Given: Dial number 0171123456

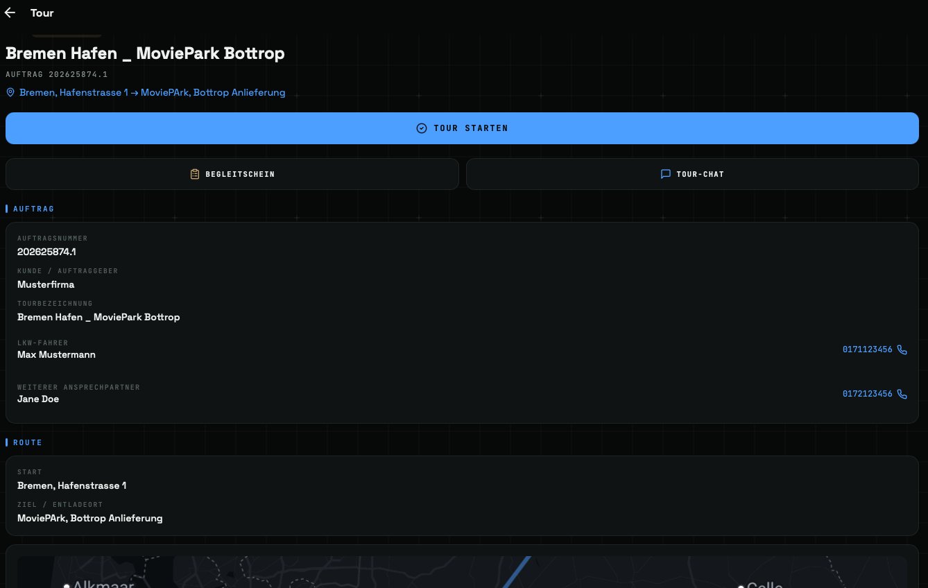Looking at the screenshot, I should click(868, 349).
